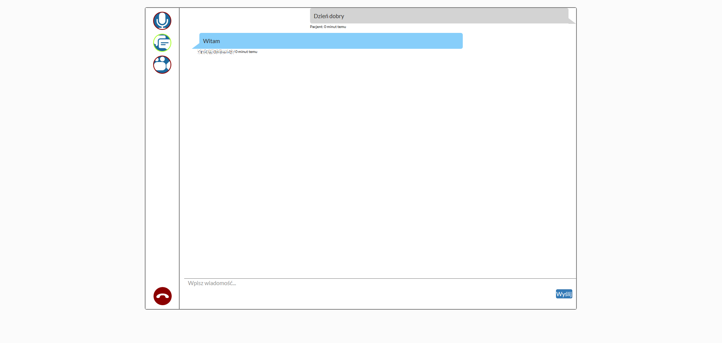Click "0 minut temu" timestamp below Witam
The image size is (722, 343).
[x=246, y=52]
